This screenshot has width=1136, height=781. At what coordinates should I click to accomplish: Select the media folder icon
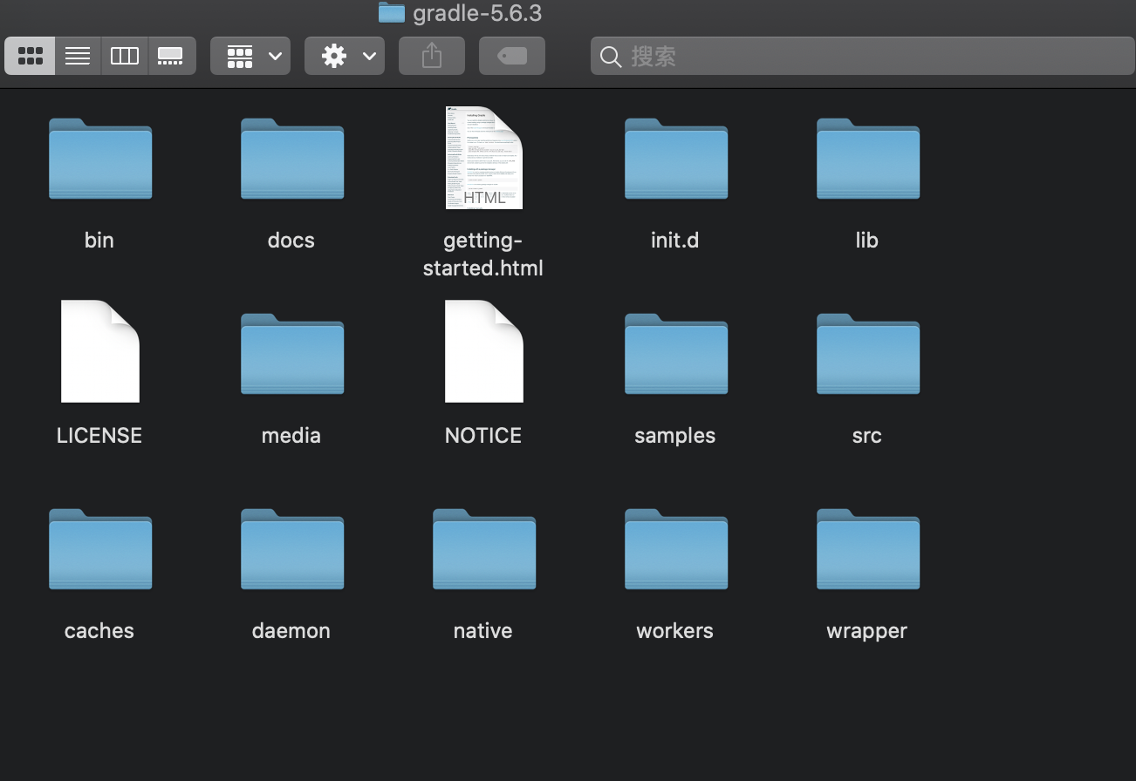(292, 354)
